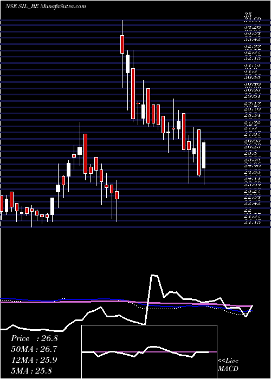Click the '33.42' price axis label

coord(253,39)
